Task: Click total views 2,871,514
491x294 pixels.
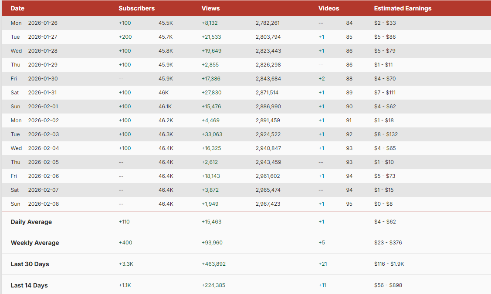Action: pyautogui.click(x=267, y=93)
